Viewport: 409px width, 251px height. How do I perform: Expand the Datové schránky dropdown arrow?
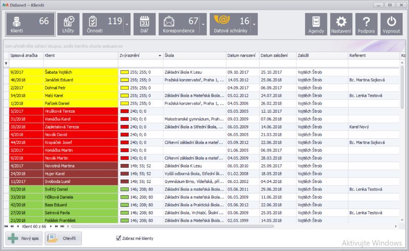(x=254, y=24)
